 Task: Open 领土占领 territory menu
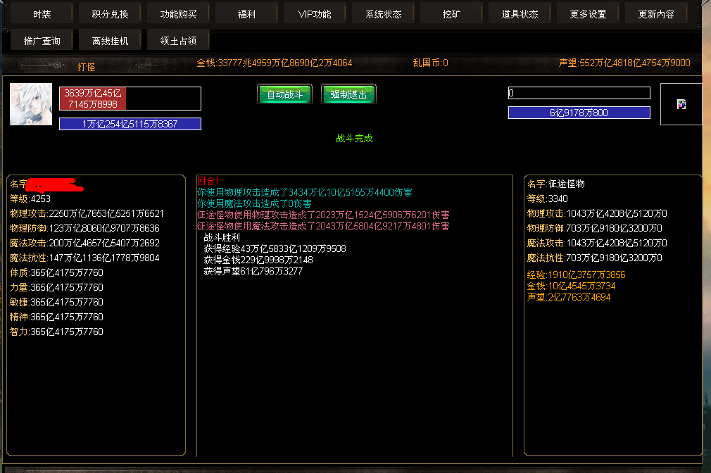(178, 41)
